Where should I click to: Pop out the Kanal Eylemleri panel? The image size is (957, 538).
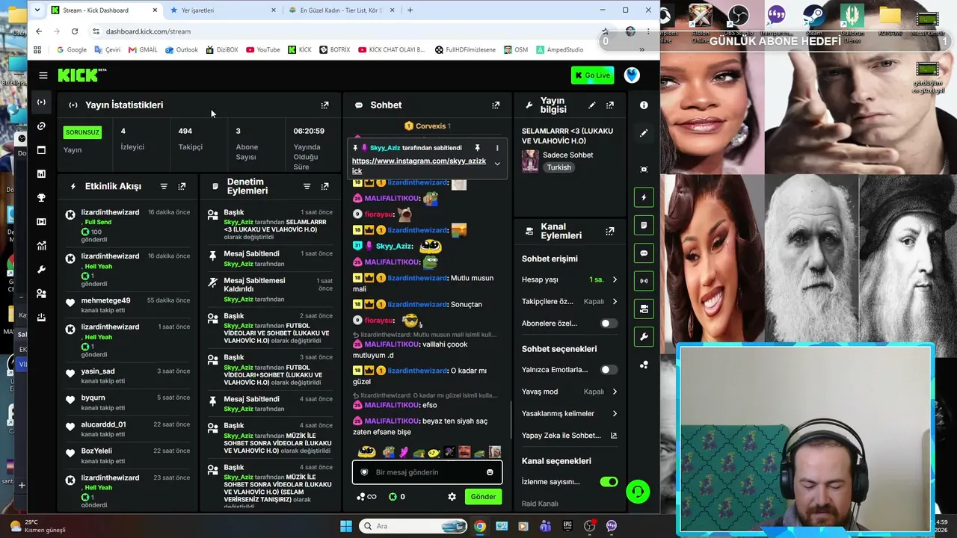610,232
